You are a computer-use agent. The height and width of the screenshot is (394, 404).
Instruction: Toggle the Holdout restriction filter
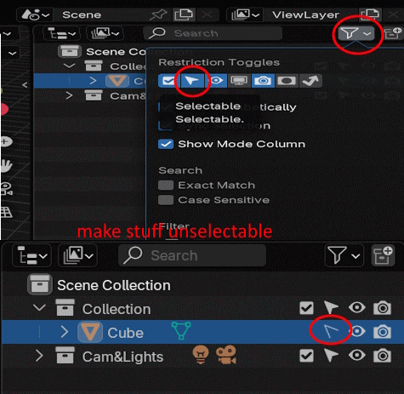[x=287, y=81]
